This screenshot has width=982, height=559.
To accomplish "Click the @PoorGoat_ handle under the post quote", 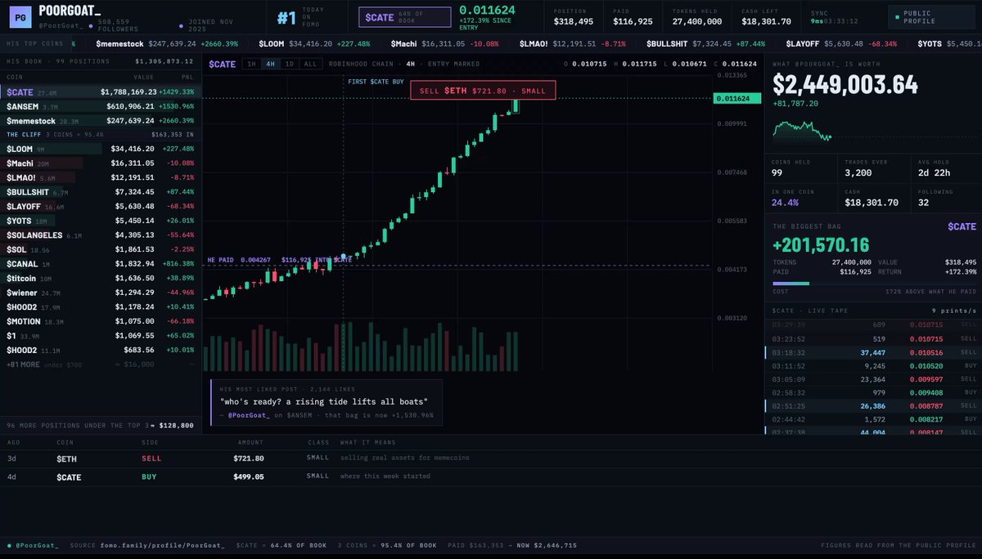I will (250, 416).
